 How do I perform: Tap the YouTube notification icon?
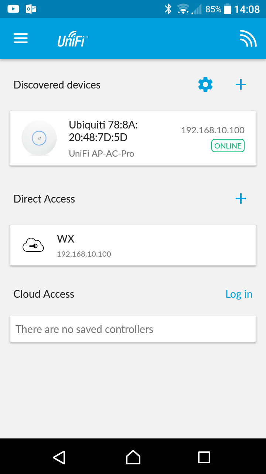click(x=13, y=9)
